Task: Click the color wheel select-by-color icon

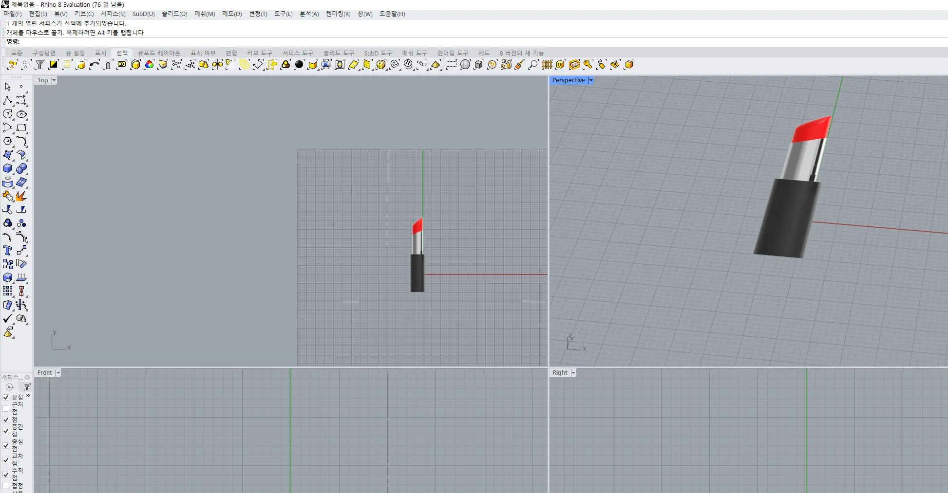Action: pos(149,64)
